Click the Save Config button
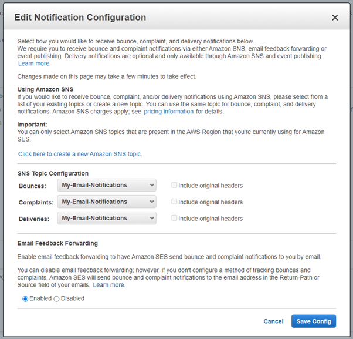353x339 pixels. pos(314,321)
